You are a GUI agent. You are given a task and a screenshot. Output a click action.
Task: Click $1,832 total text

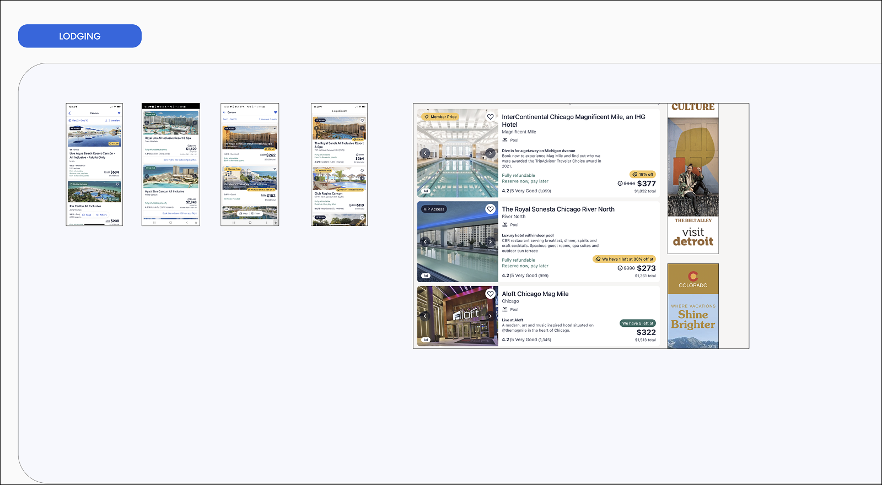pos(645,191)
